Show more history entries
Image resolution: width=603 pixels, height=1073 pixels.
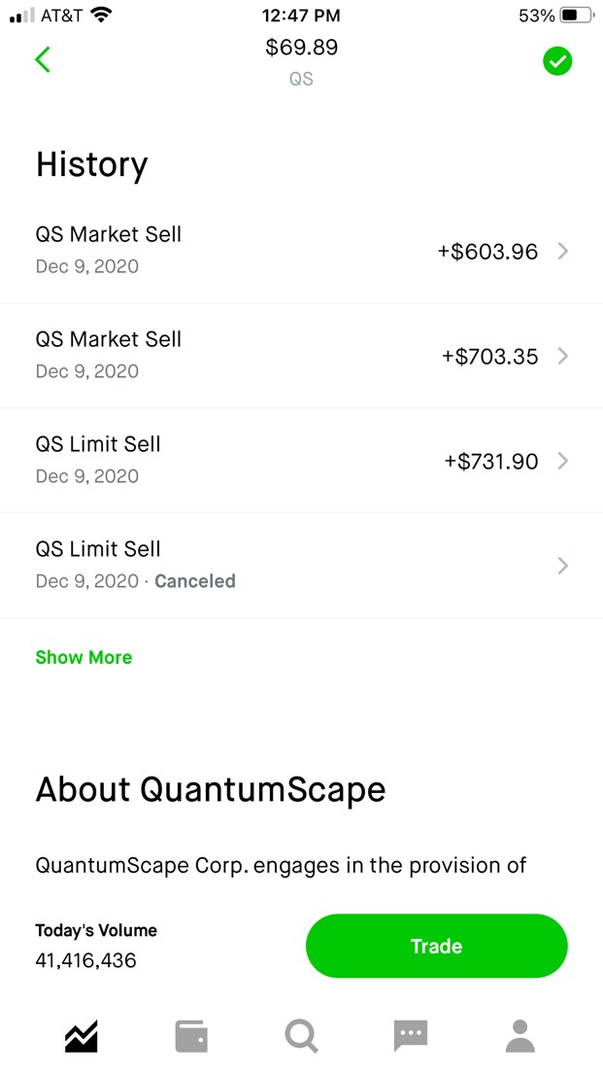pos(84,658)
